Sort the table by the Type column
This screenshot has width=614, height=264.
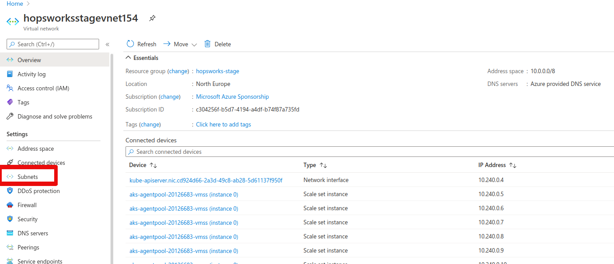[x=323, y=165]
